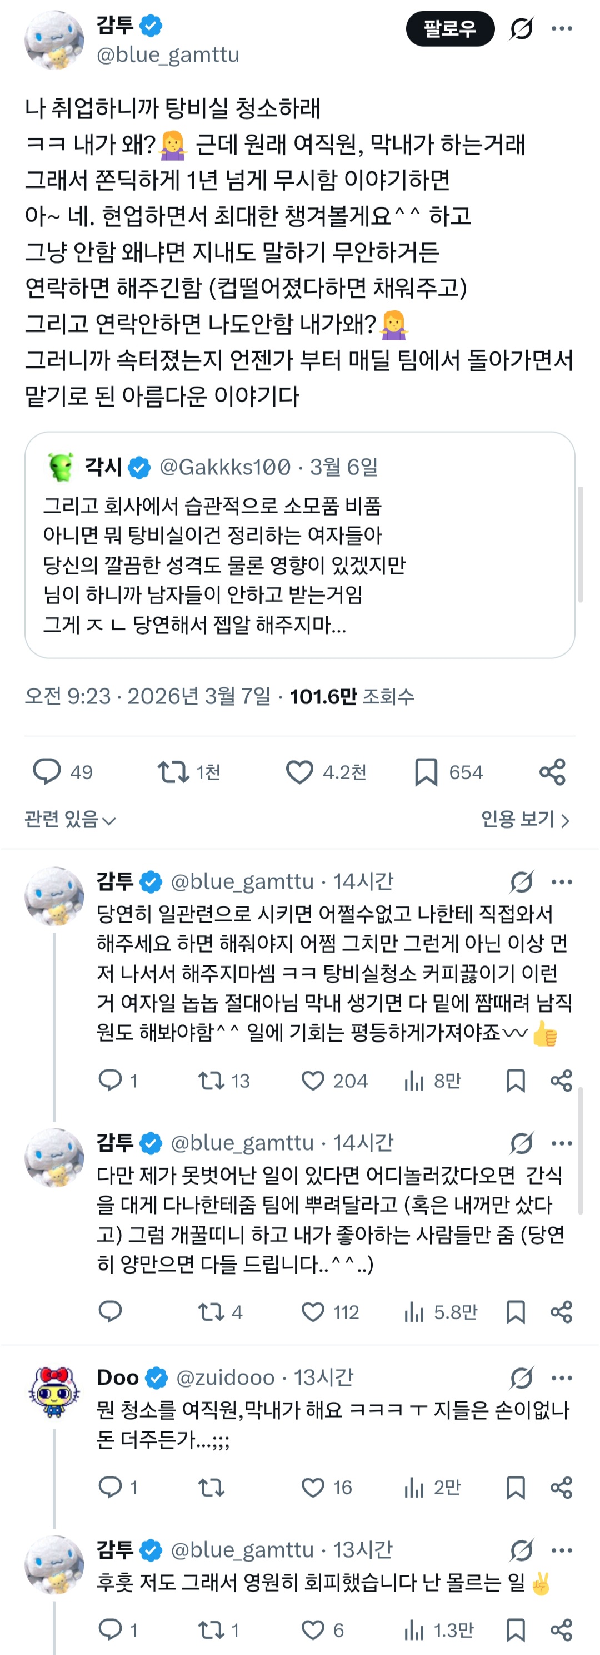Share the main post via share icon

coord(553,771)
